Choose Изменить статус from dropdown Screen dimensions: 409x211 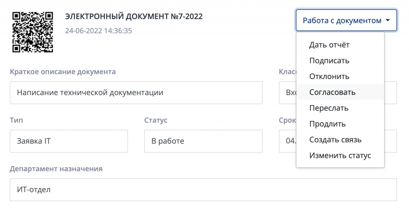(x=340, y=156)
